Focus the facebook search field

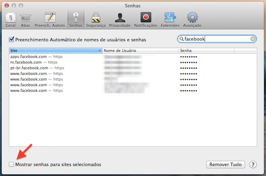(x=217, y=39)
